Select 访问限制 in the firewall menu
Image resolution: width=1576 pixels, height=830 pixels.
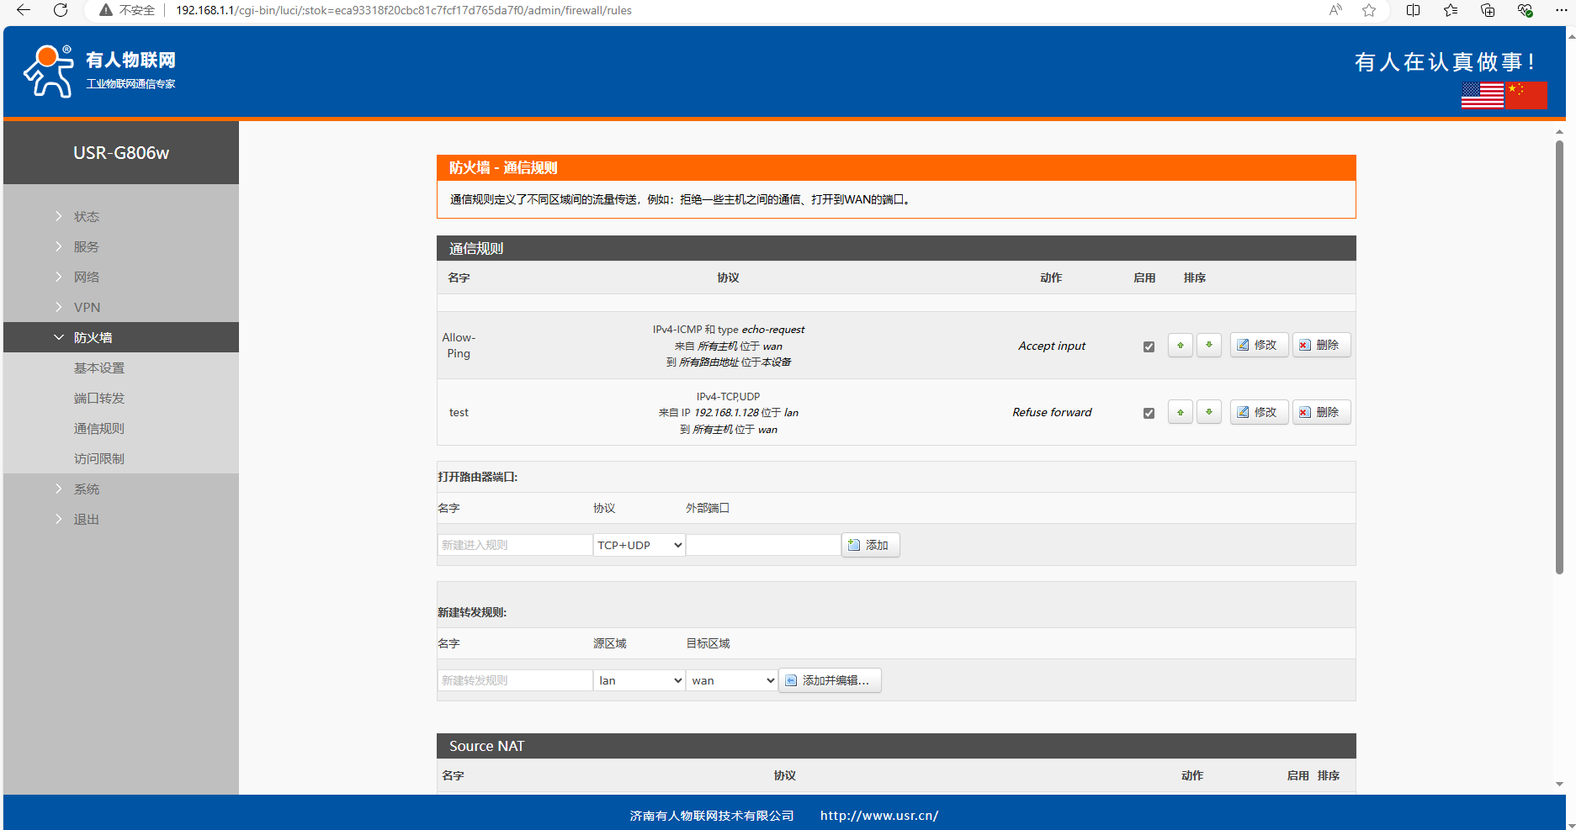click(99, 458)
